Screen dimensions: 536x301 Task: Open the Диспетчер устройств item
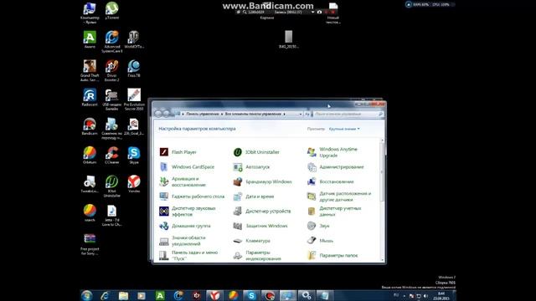[262, 212]
